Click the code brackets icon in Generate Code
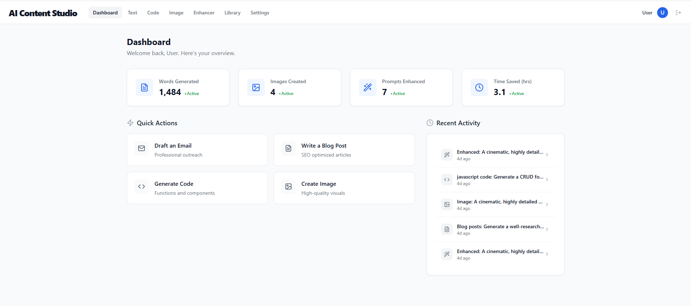The height and width of the screenshot is (306, 691). (x=142, y=186)
